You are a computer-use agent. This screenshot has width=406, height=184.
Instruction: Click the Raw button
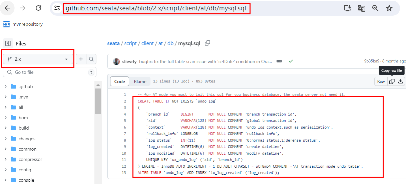(x=381, y=81)
